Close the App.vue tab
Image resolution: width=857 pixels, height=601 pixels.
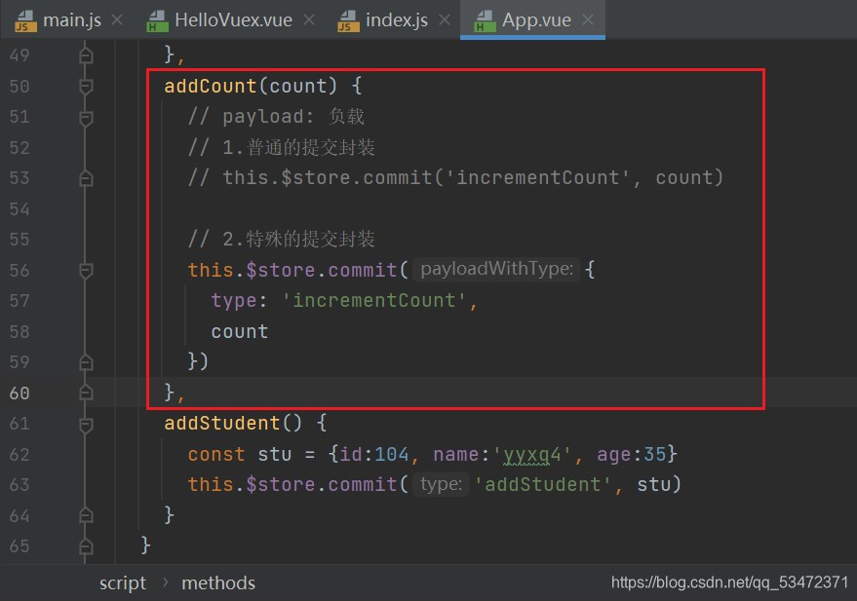click(x=588, y=20)
